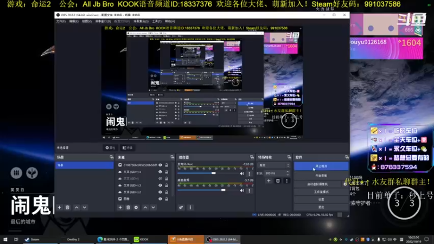Screen dimensions: 434x244
Task: Enable 工作室模式 studio mode button
Action: tap(321, 192)
